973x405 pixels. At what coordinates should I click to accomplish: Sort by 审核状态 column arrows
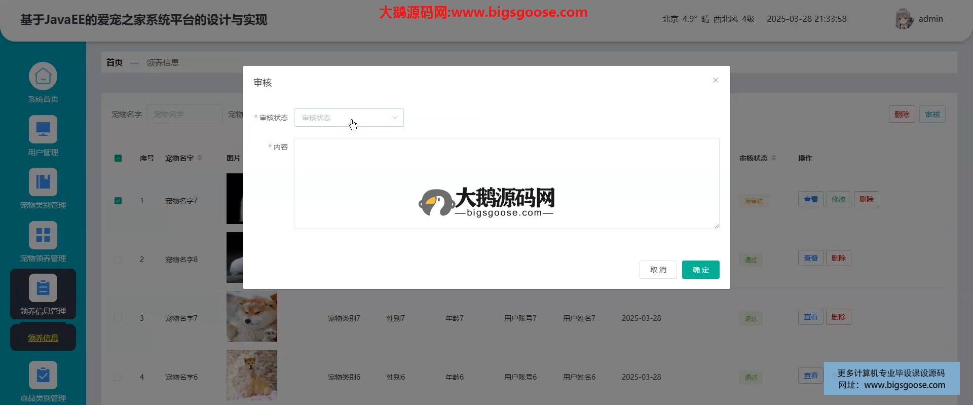773,158
